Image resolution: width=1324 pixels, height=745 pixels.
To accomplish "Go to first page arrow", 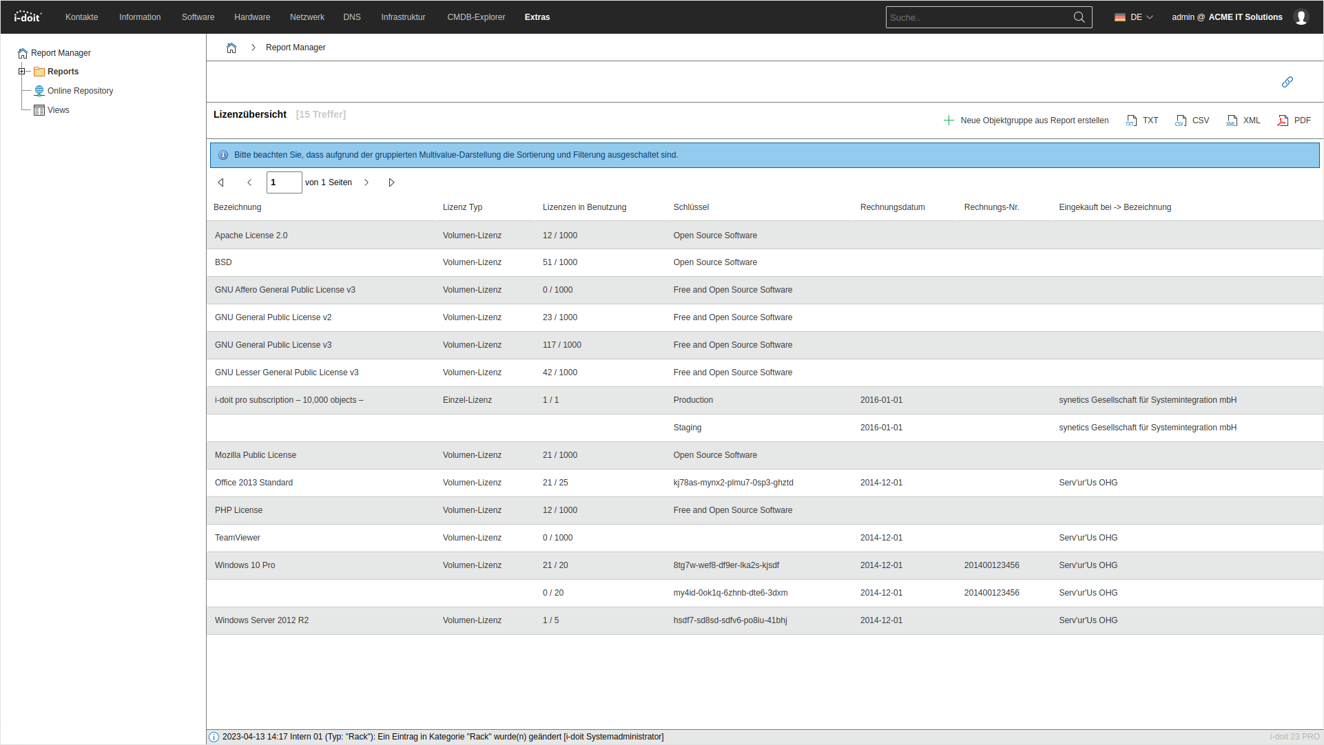I will pyautogui.click(x=221, y=182).
